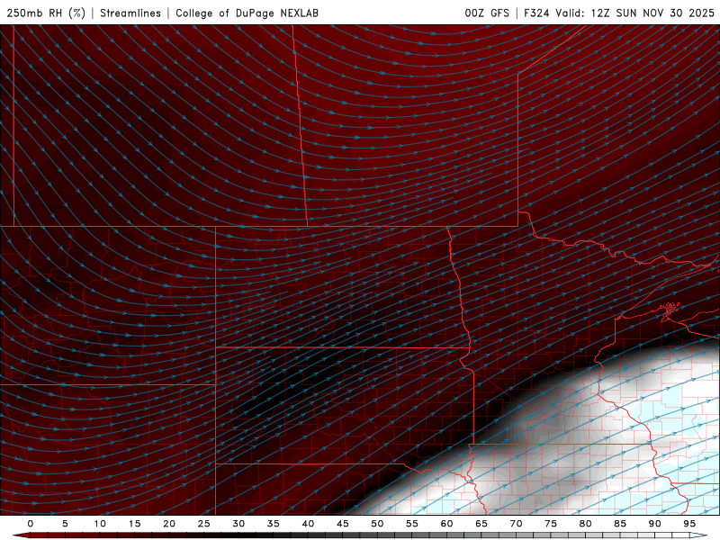
Task: Click the '90' value on color scale
Action: (x=655, y=524)
